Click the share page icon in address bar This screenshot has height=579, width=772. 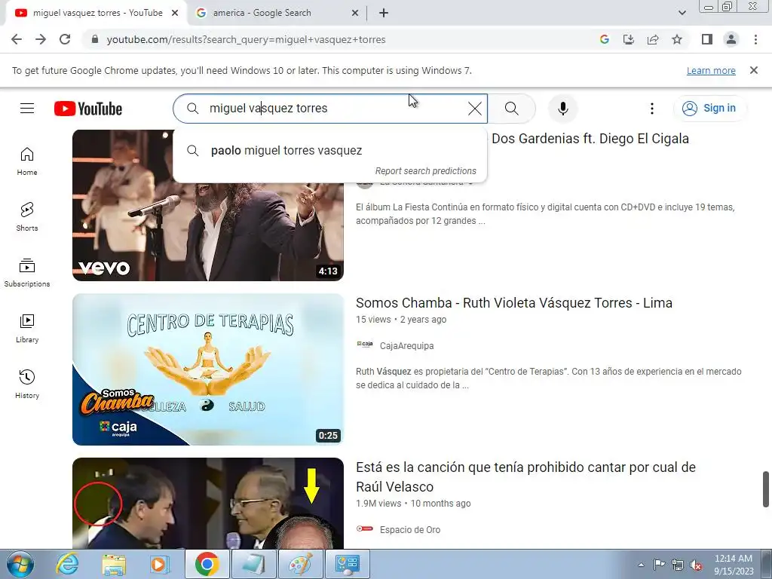[x=653, y=39]
